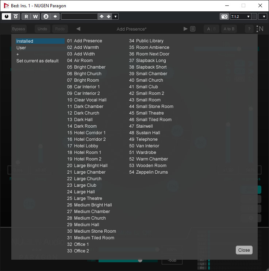Click the preset list browser icon
This screenshot has width=269, height=271.
193,29
